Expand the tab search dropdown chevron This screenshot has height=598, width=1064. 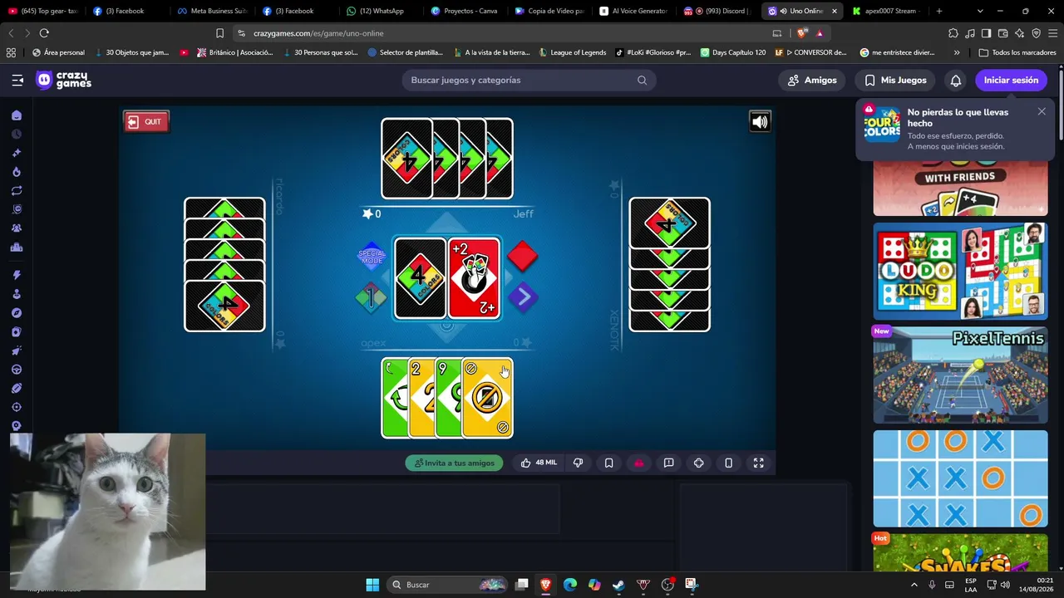tap(980, 11)
